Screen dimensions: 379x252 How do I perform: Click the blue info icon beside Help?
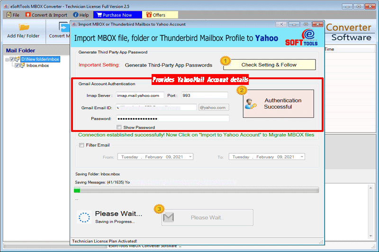(76, 15)
